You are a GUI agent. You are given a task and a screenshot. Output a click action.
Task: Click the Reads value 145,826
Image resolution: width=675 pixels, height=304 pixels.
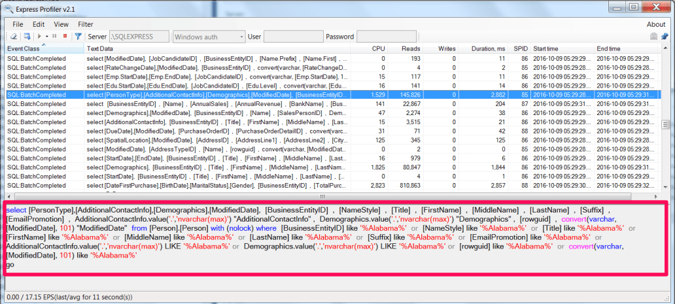pyautogui.click(x=409, y=95)
